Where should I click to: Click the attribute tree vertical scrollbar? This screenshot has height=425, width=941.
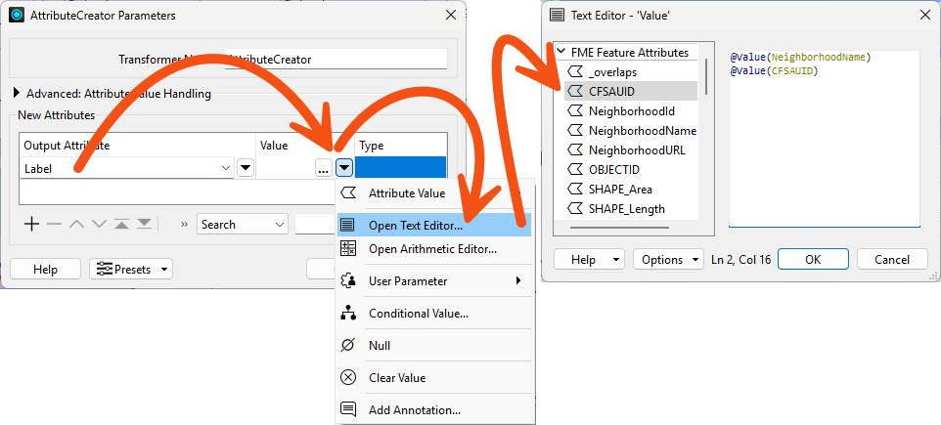706,76
